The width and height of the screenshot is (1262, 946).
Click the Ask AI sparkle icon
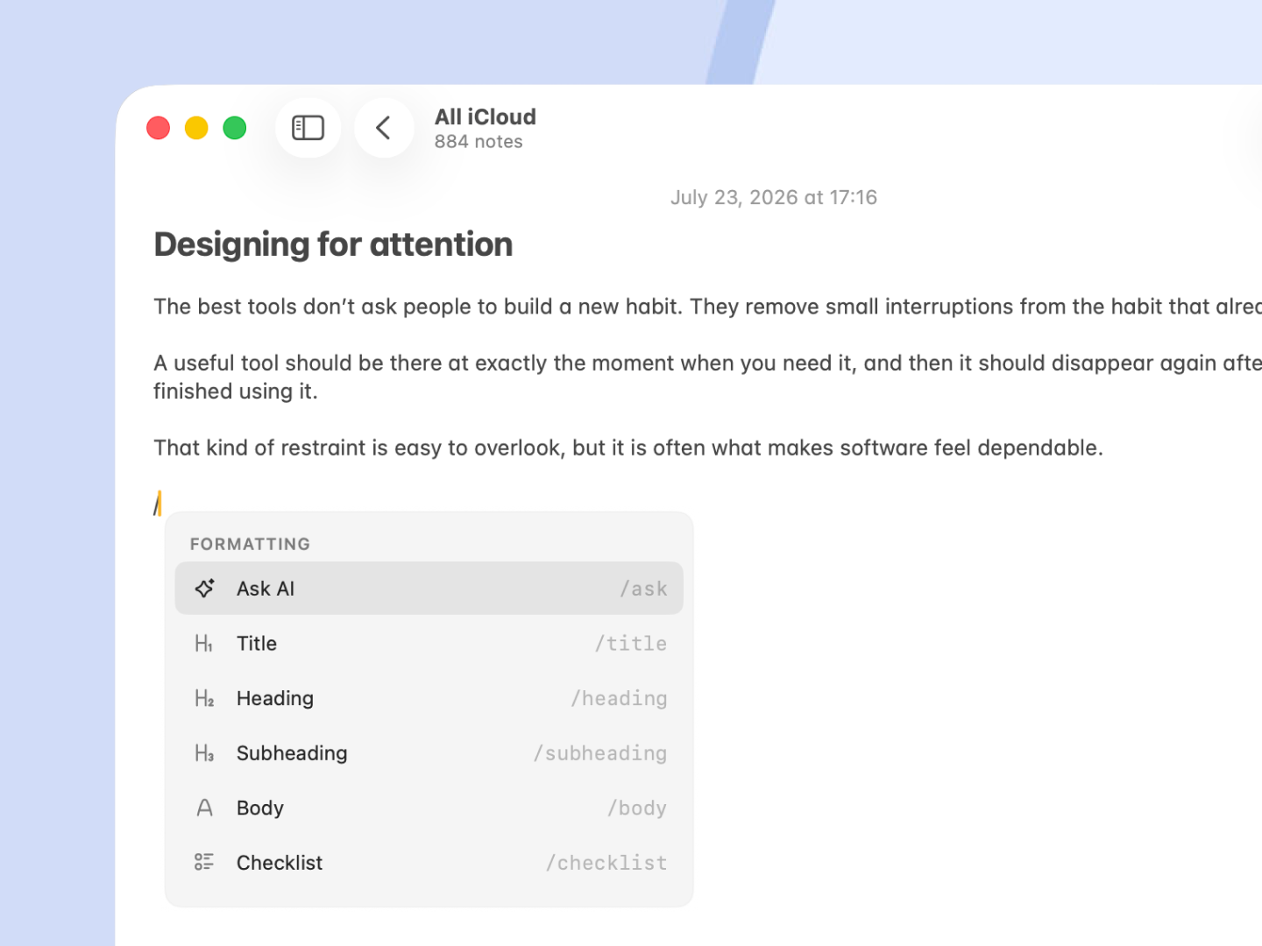click(204, 589)
